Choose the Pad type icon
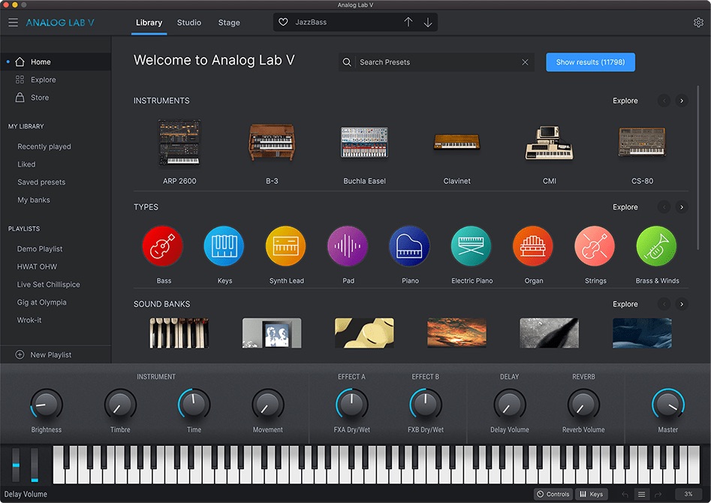Viewport: 711px width, 503px height. click(x=348, y=246)
